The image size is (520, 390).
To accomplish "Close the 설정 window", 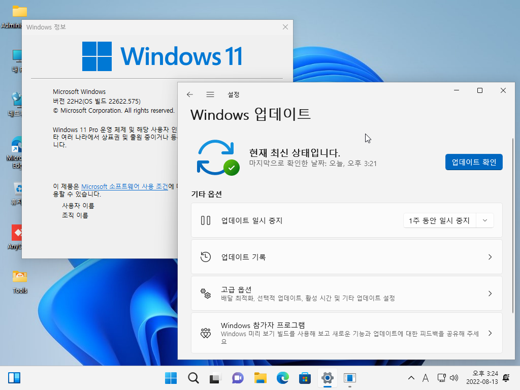I will (503, 90).
